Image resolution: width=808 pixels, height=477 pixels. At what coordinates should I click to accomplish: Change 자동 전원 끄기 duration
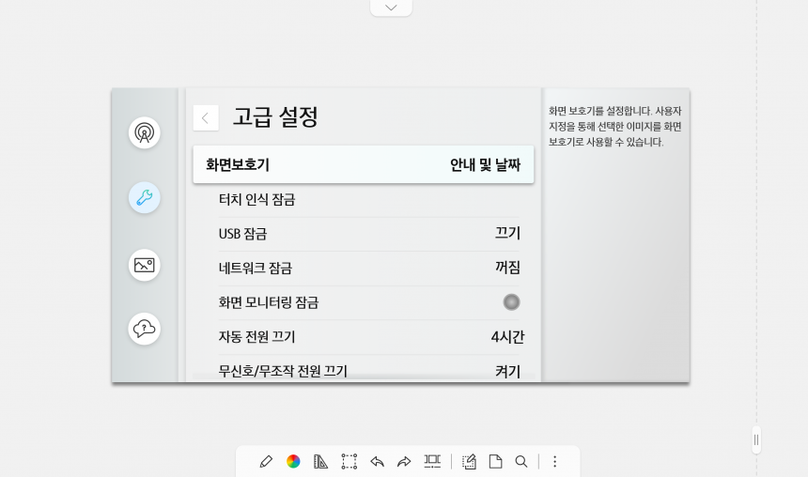pos(369,337)
